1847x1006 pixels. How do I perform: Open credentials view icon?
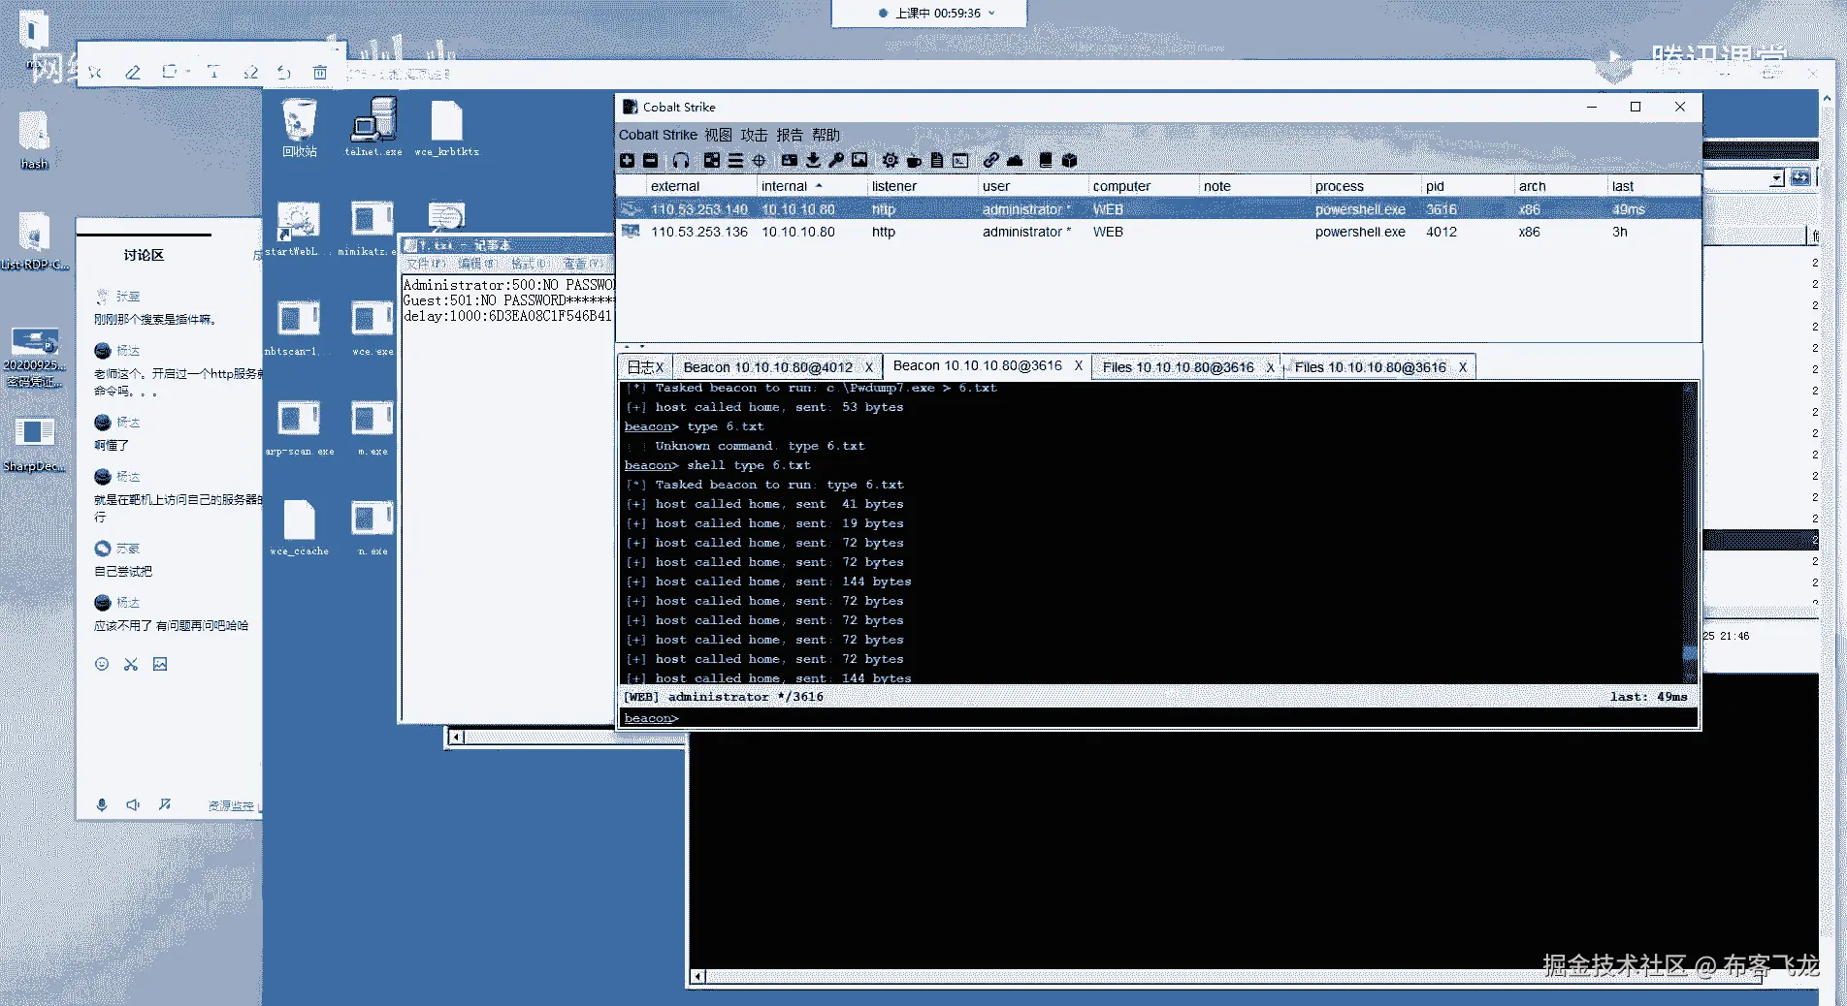(x=790, y=160)
